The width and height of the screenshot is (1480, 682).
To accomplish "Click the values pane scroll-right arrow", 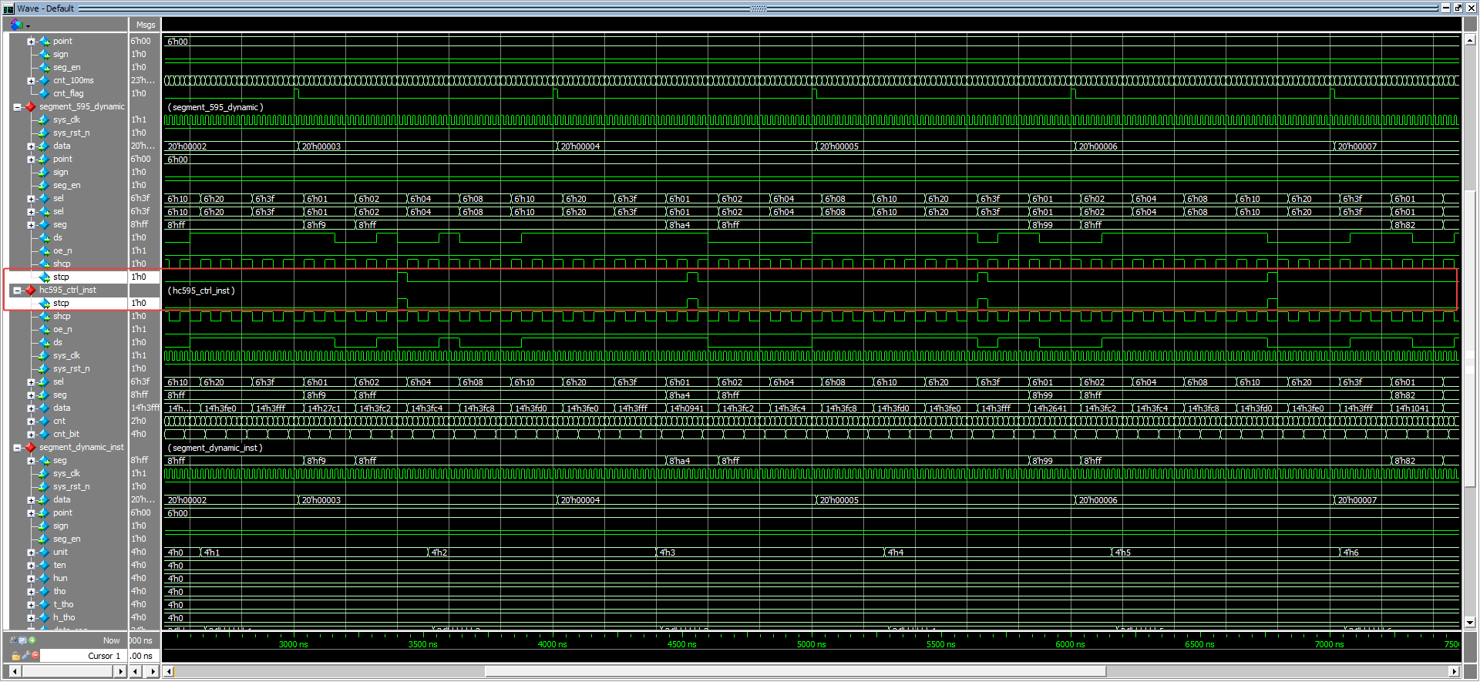I will pos(153,671).
